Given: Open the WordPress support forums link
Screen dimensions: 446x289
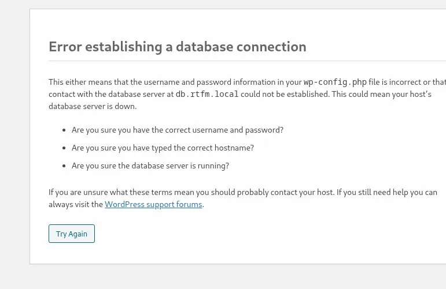Looking at the screenshot, I should pos(153,204).
